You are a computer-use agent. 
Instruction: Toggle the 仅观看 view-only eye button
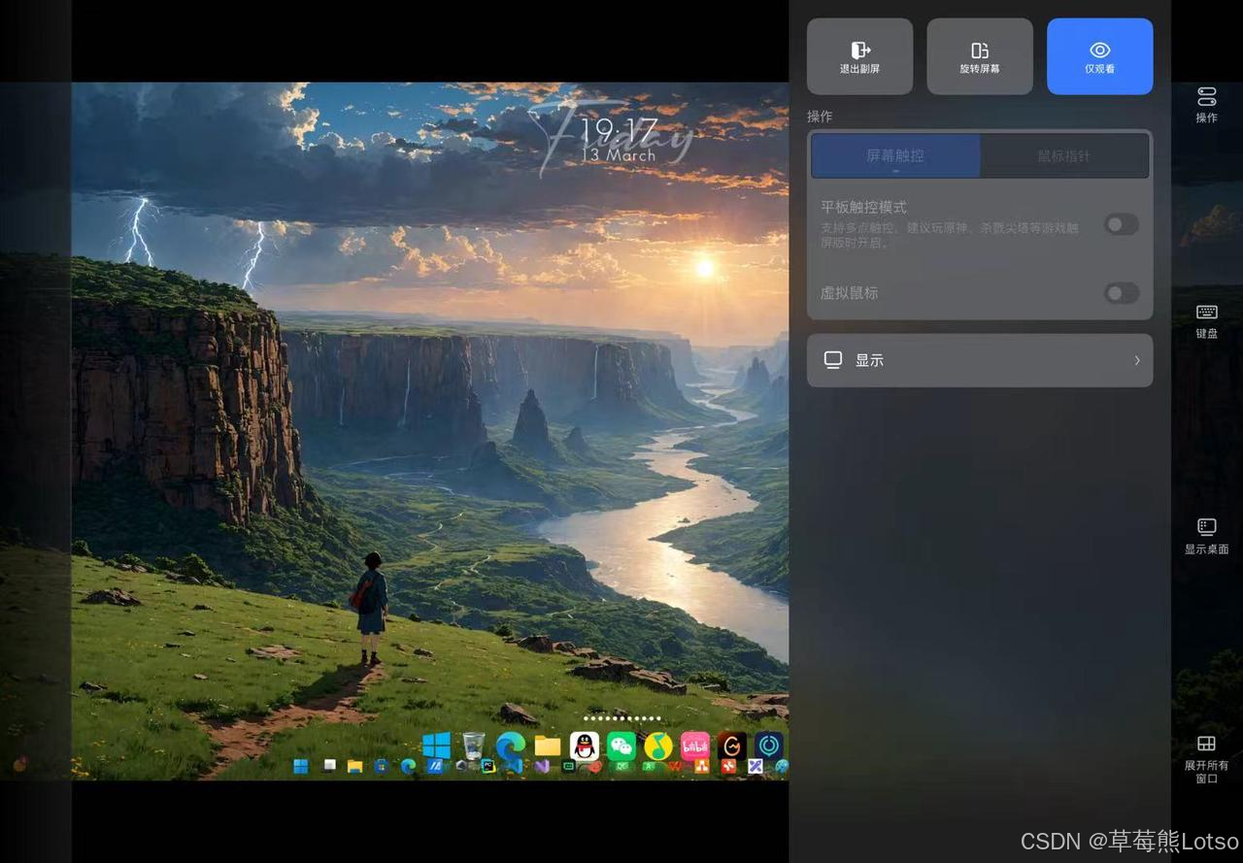[1099, 56]
